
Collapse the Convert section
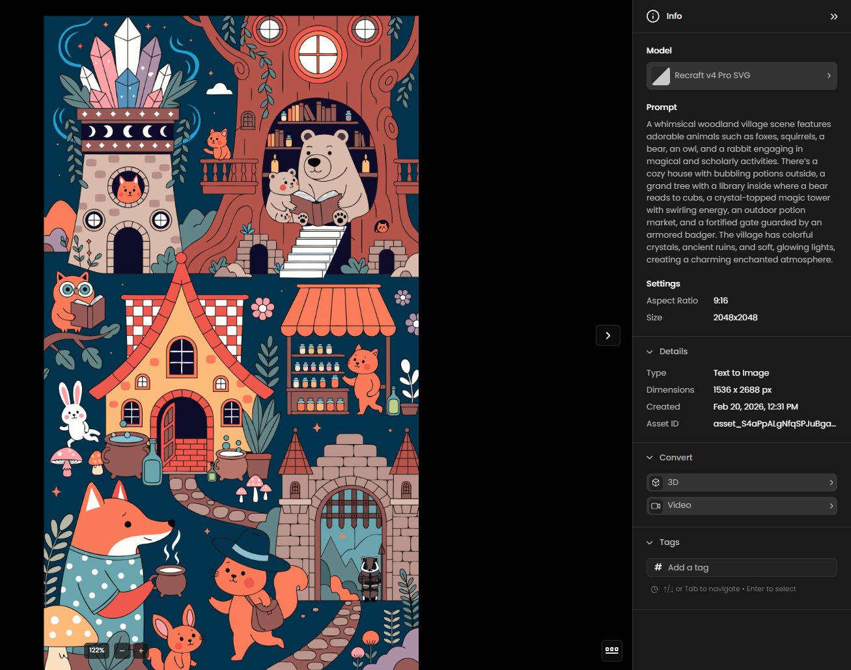tap(650, 458)
